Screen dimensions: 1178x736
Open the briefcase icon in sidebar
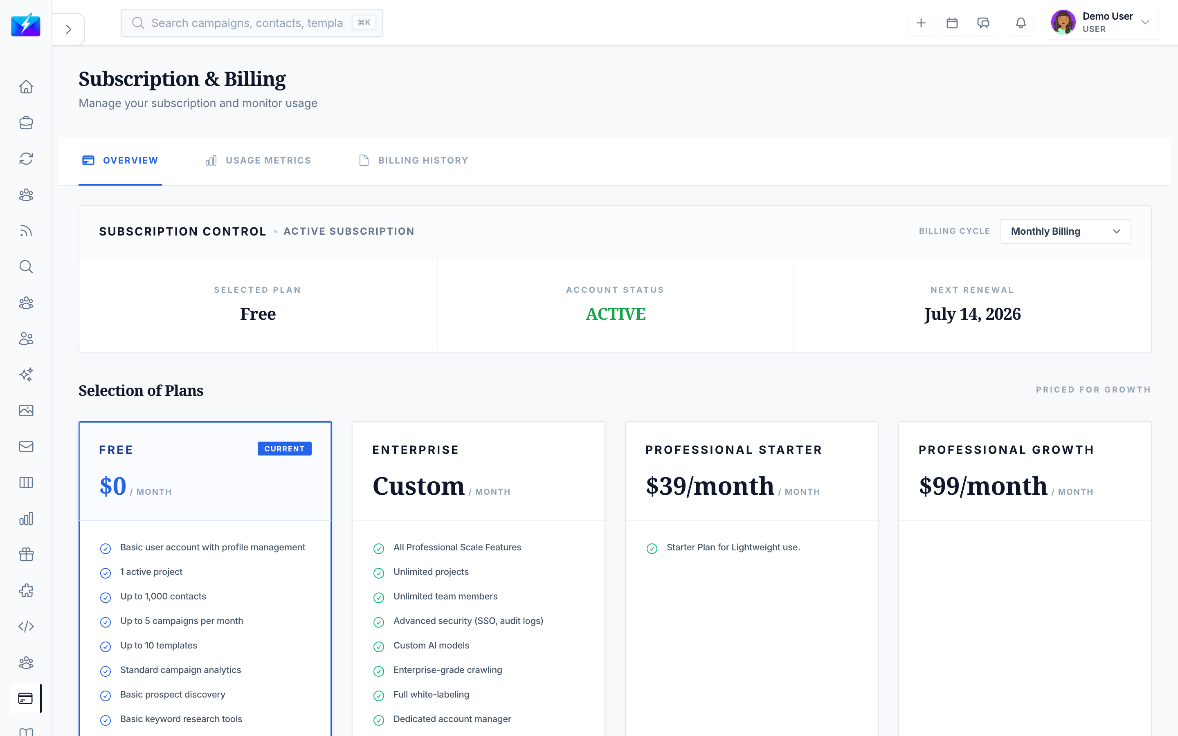click(26, 123)
